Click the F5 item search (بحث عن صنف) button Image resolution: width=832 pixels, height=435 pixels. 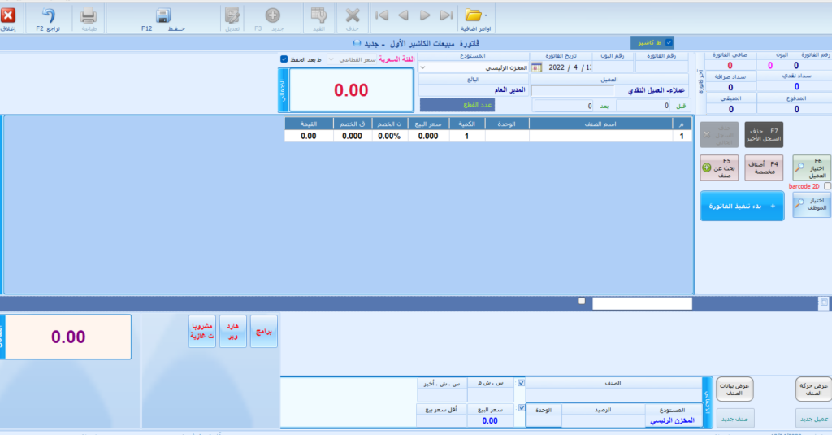coord(718,167)
